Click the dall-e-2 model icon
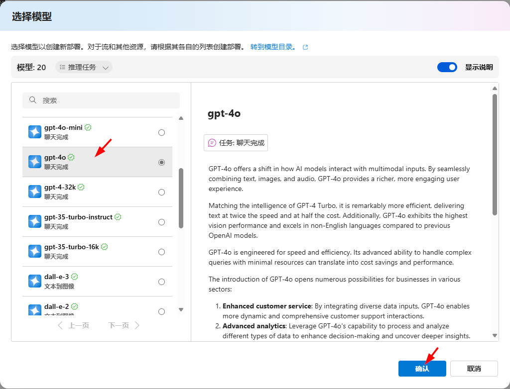 tap(34, 311)
